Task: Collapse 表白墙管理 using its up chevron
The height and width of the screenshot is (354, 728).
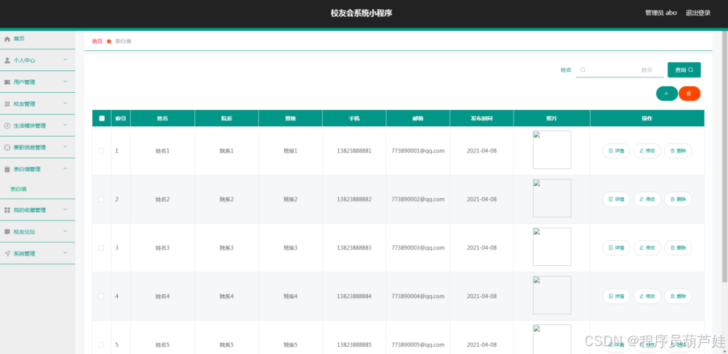Action: point(65,169)
